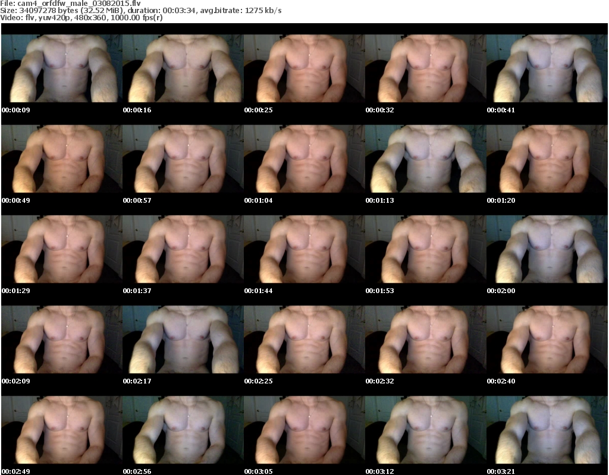The height and width of the screenshot is (475, 609).
Task: Select the thumbnail at timestamp 00:01:37
Action: click(183, 249)
